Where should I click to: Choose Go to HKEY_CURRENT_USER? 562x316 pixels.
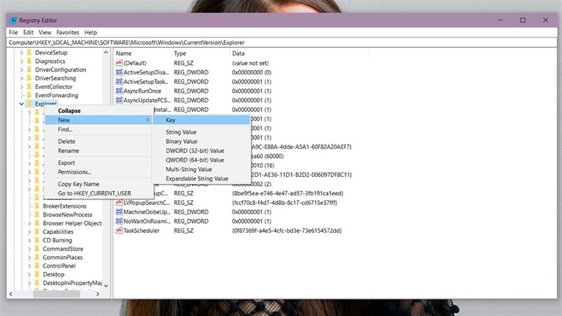click(x=99, y=193)
